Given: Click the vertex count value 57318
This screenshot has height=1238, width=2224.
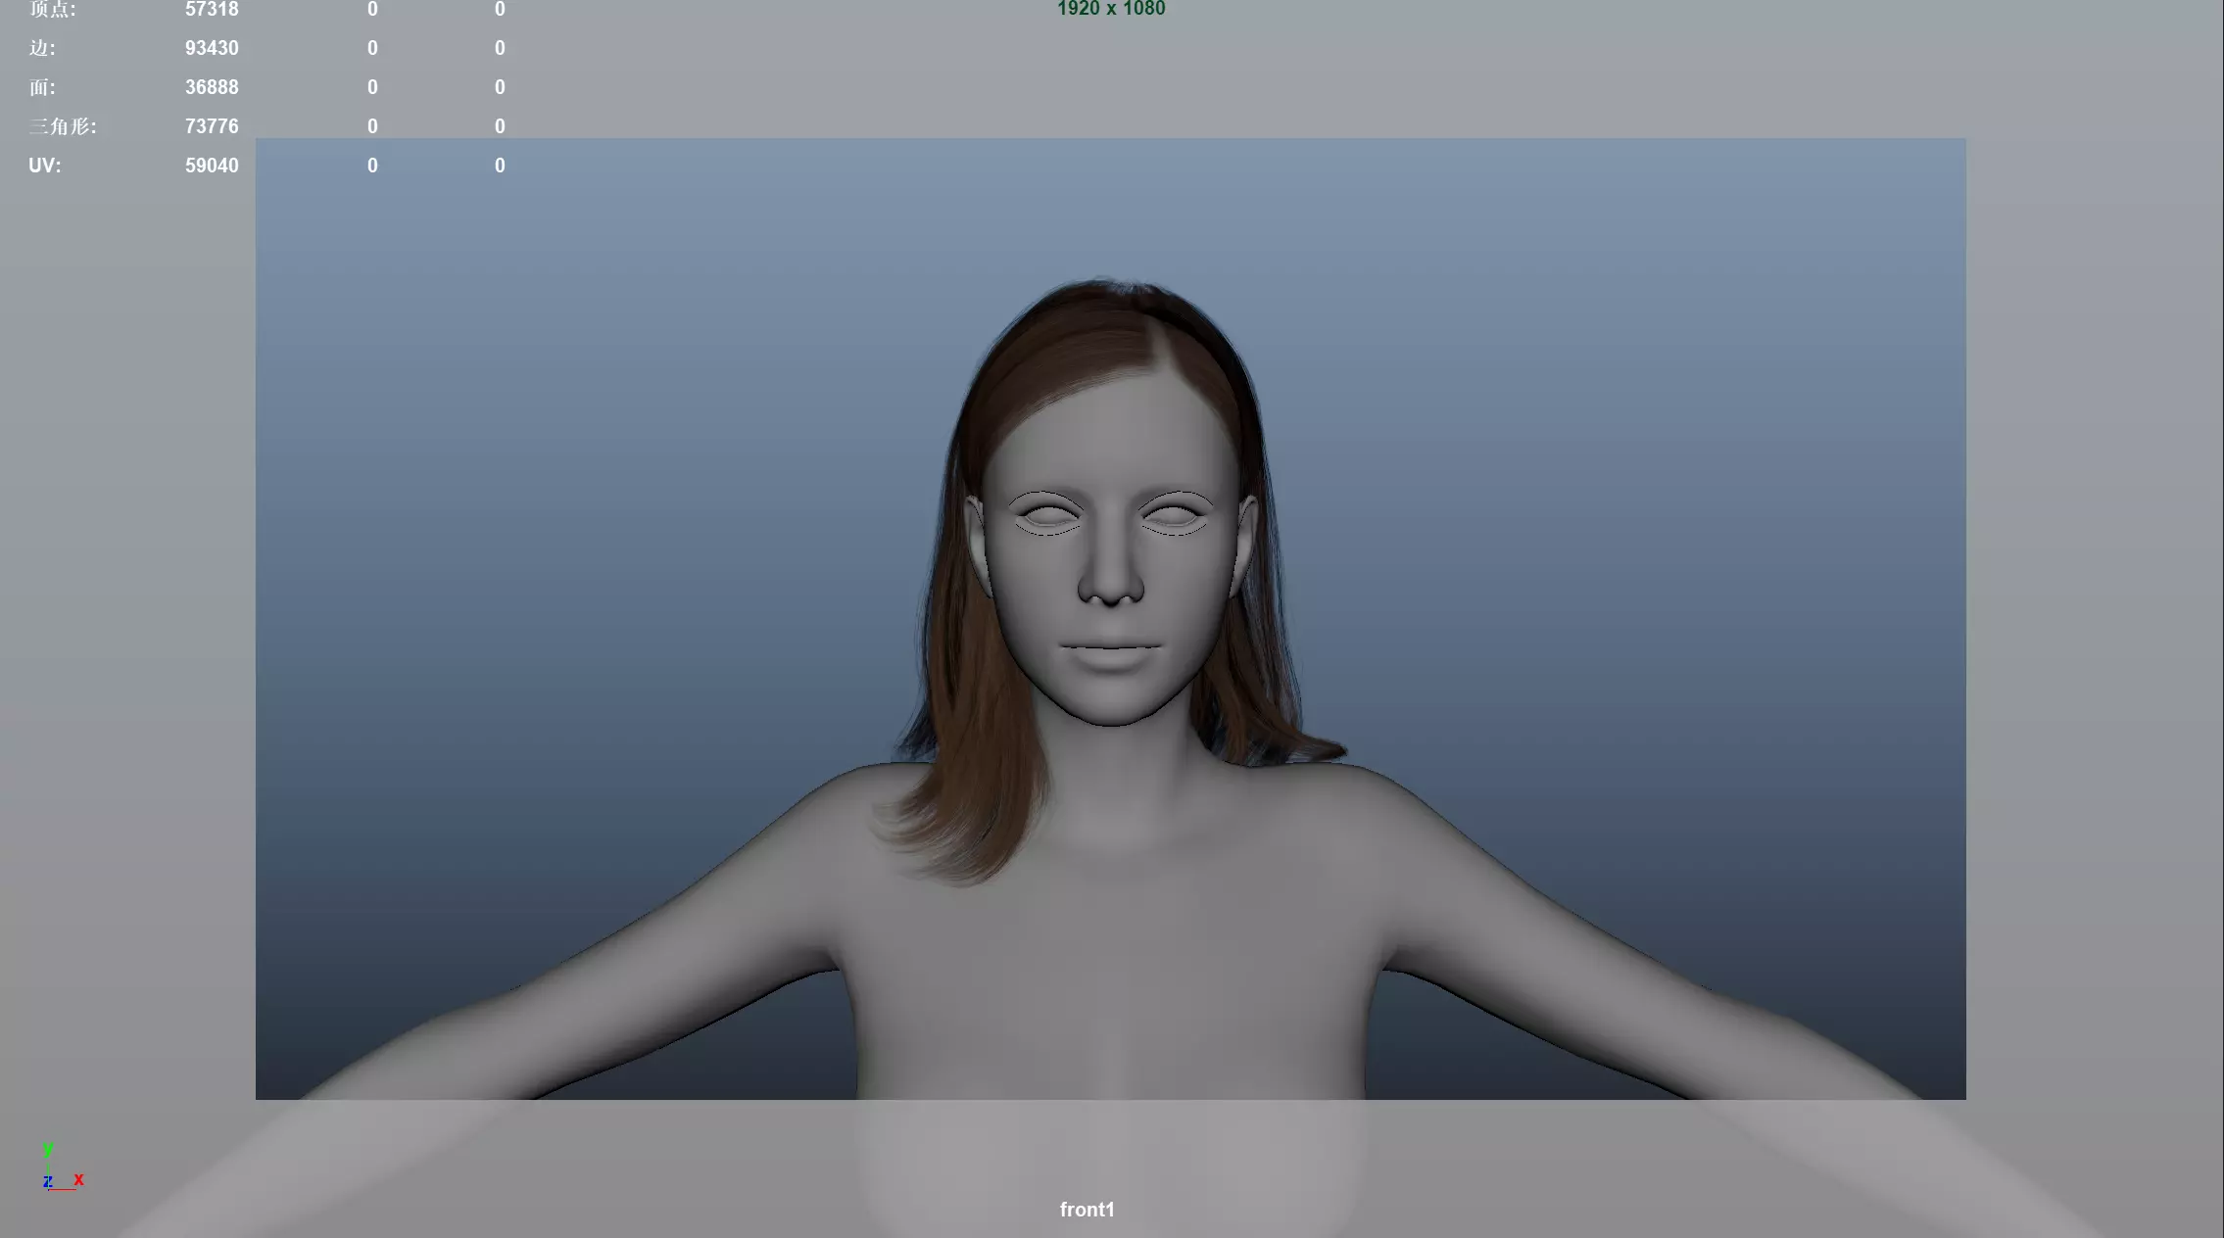Looking at the screenshot, I should pos(212,9).
